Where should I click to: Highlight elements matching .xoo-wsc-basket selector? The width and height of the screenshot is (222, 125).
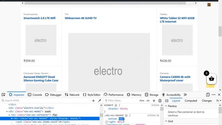[x=126, y=115]
